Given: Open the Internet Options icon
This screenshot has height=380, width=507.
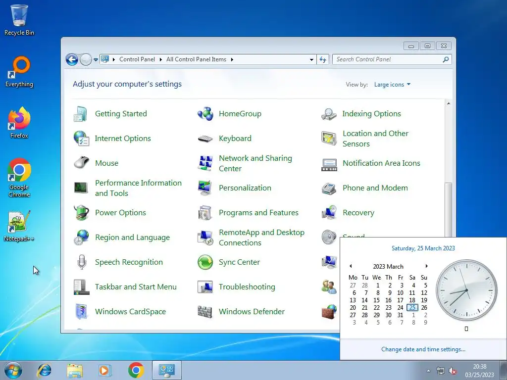Looking at the screenshot, I should point(81,139).
